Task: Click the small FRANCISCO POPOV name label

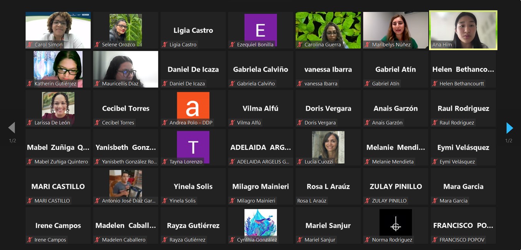Action: 462,240
